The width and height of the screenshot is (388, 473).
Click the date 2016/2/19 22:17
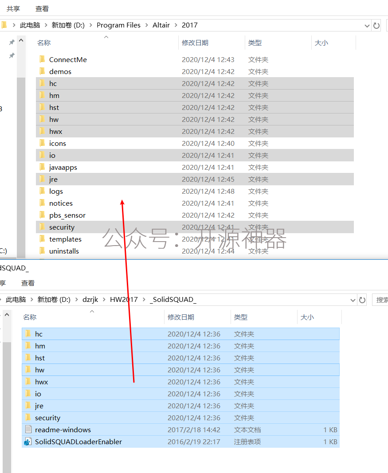[x=194, y=442]
